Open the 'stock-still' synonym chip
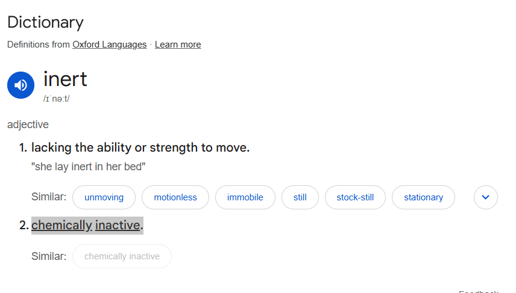The width and height of the screenshot is (516, 293). click(x=355, y=197)
